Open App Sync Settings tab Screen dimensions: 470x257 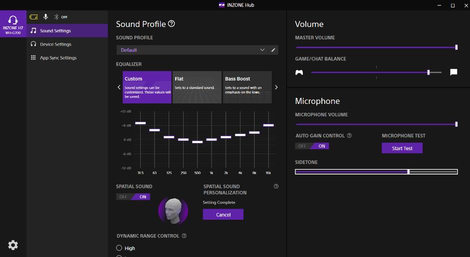(67, 58)
